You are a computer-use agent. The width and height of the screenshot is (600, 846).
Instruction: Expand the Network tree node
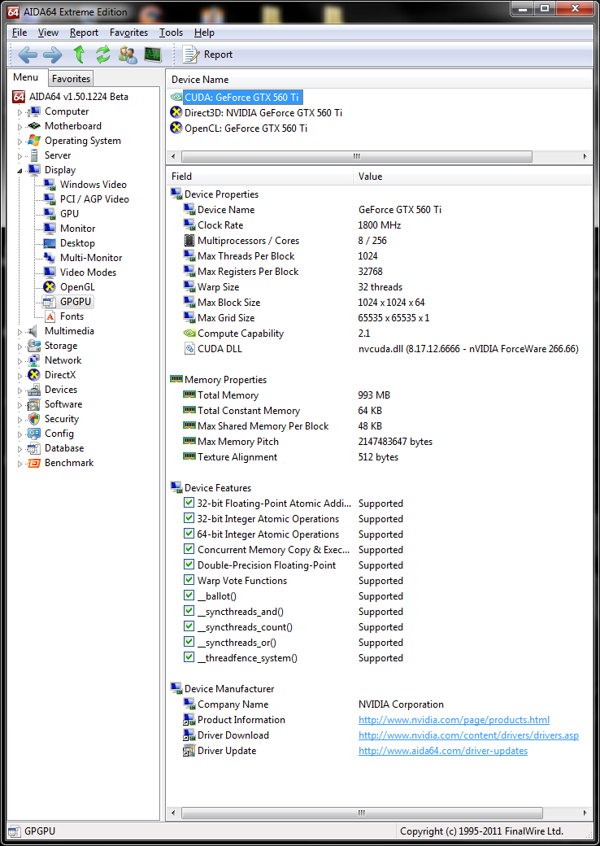(x=20, y=361)
